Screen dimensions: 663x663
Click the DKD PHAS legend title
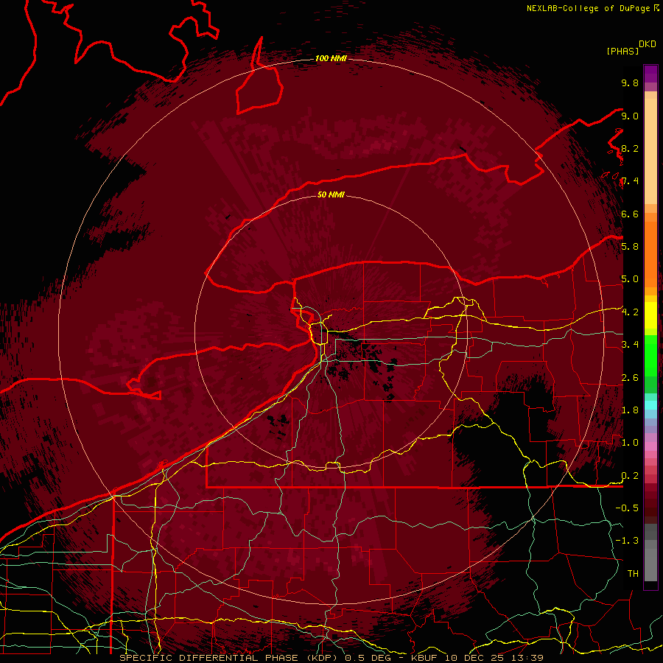pos(631,47)
